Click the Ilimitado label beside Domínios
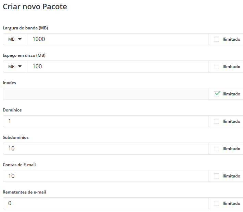The width and height of the screenshot is (243, 212). (x=231, y=121)
